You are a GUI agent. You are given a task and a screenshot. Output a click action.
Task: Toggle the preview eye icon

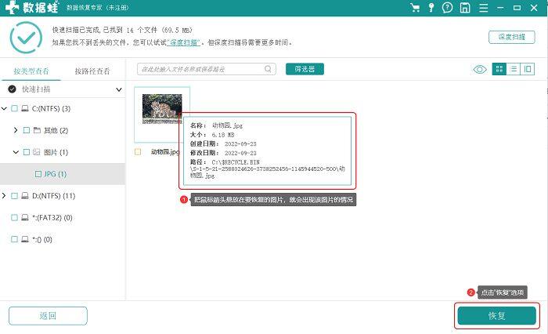point(480,69)
